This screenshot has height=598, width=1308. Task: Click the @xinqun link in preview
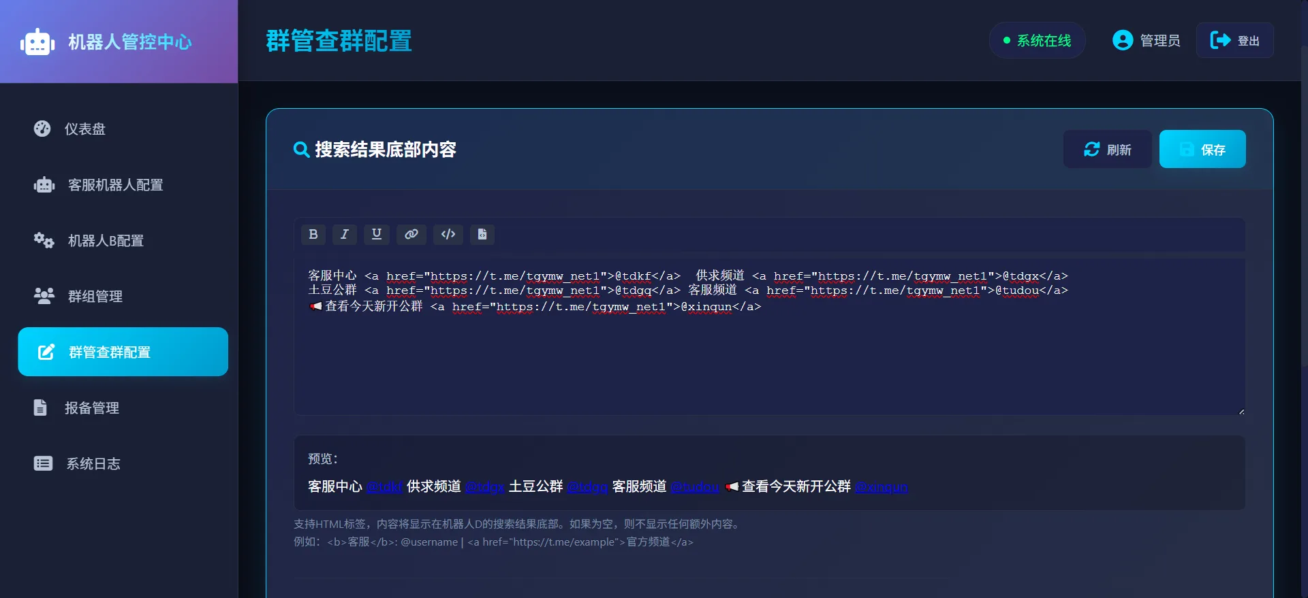click(x=881, y=487)
